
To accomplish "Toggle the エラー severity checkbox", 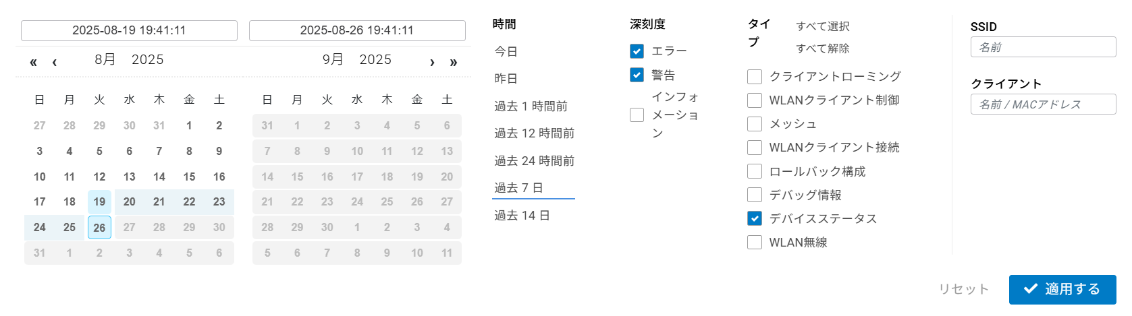I will point(637,51).
